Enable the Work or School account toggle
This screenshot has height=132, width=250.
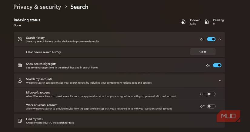click(x=211, y=106)
